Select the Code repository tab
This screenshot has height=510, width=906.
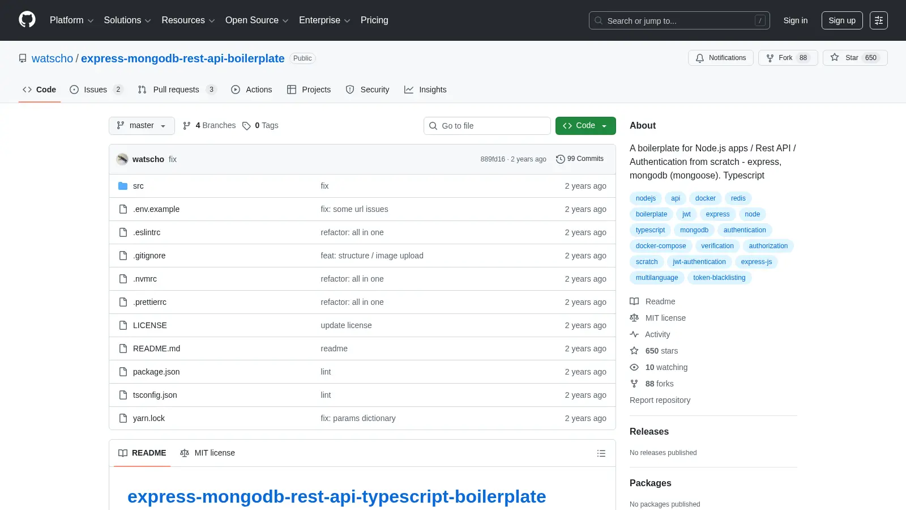(x=40, y=90)
